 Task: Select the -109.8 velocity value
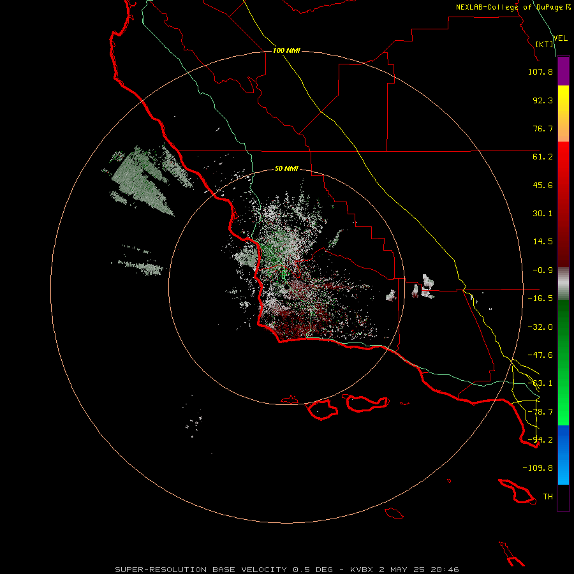[538, 468]
